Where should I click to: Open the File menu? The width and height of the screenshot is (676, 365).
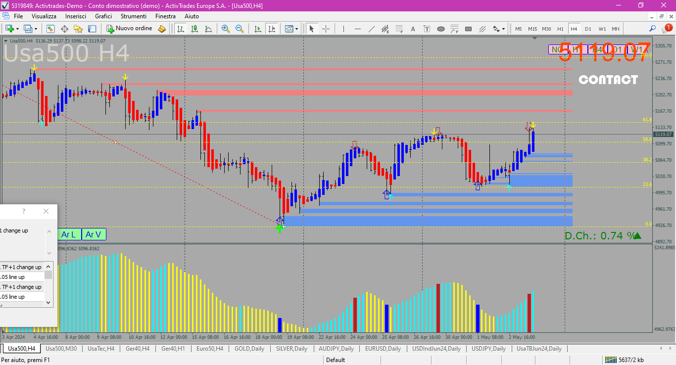point(18,16)
